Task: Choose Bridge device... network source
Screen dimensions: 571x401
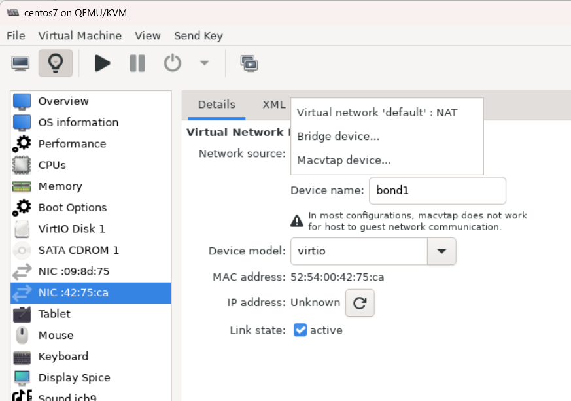Action: coord(387,137)
